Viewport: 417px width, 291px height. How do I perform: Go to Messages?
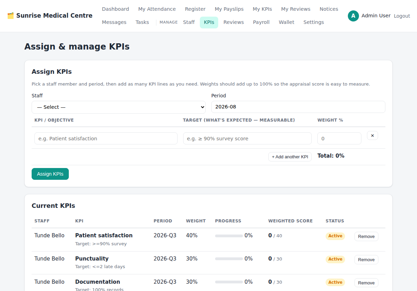114,22
